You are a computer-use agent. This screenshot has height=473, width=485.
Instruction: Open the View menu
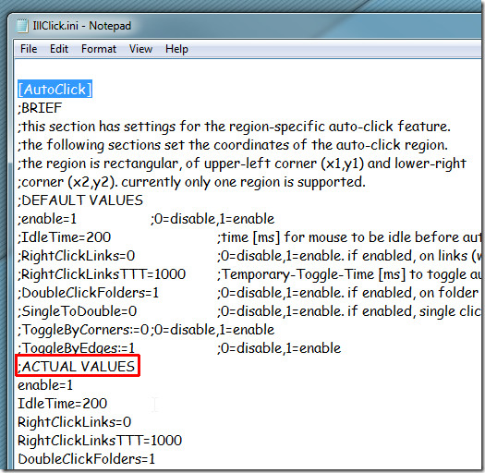click(x=140, y=49)
